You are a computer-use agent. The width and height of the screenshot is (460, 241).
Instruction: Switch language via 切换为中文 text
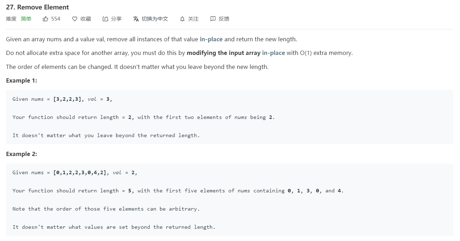[x=155, y=19]
